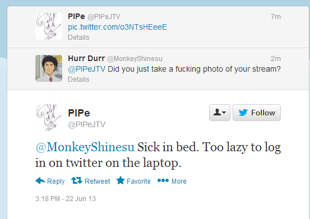The width and height of the screenshot is (310, 219).
Task: Open the More dots menu icon
Action: pos(163,180)
